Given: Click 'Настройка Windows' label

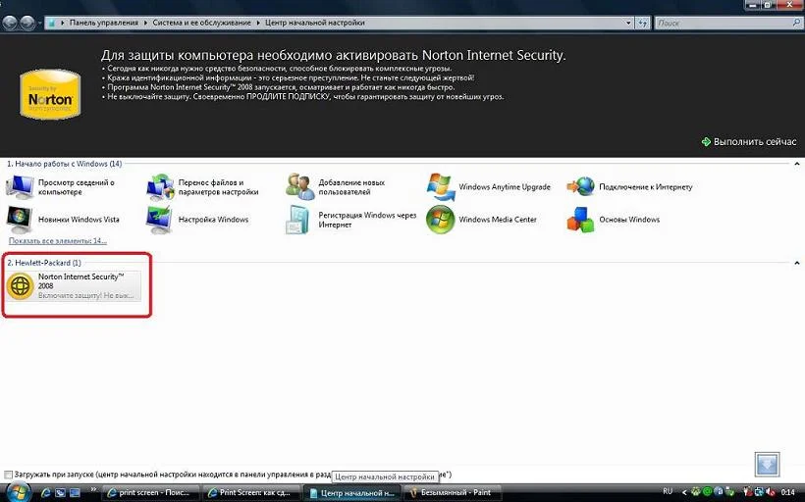Looking at the screenshot, I should tap(213, 220).
